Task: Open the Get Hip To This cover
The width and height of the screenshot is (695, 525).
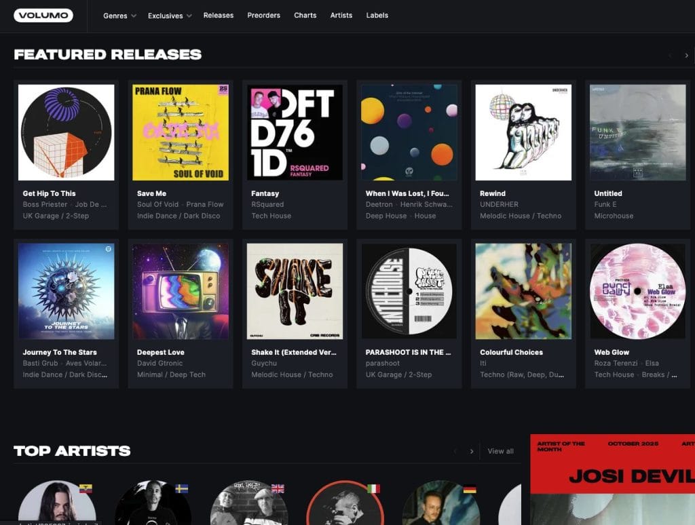Action: tap(66, 132)
